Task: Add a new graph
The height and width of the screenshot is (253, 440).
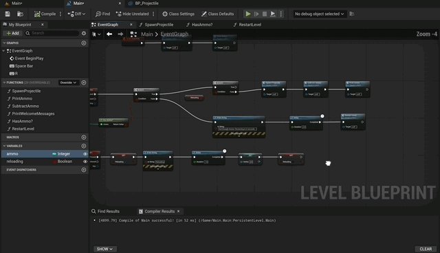Action: [84, 43]
